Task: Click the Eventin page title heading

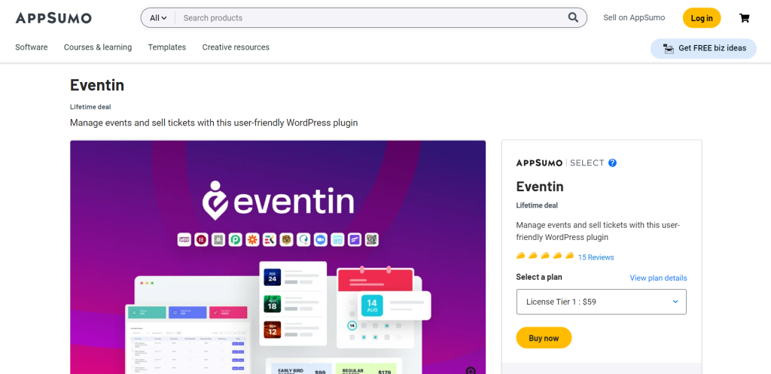Action: (x=97, y=85)
